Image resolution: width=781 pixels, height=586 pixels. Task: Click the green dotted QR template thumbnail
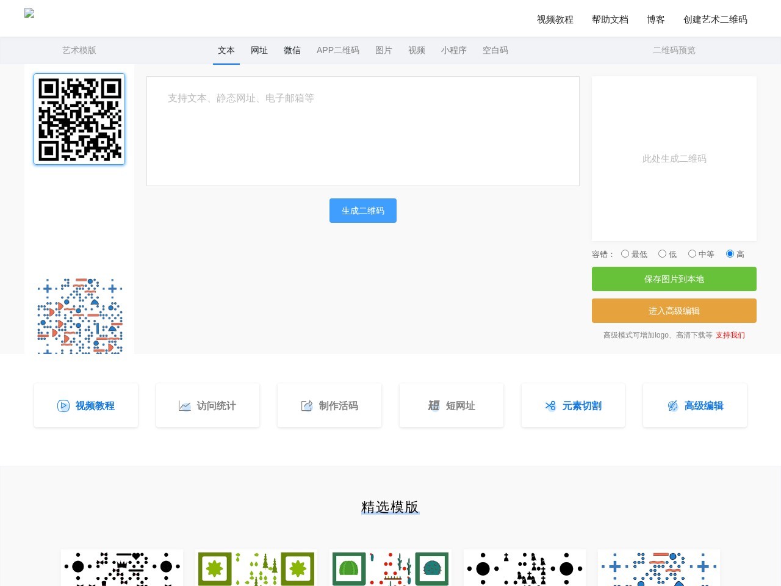pyautogui.click(x=256, y=568)
